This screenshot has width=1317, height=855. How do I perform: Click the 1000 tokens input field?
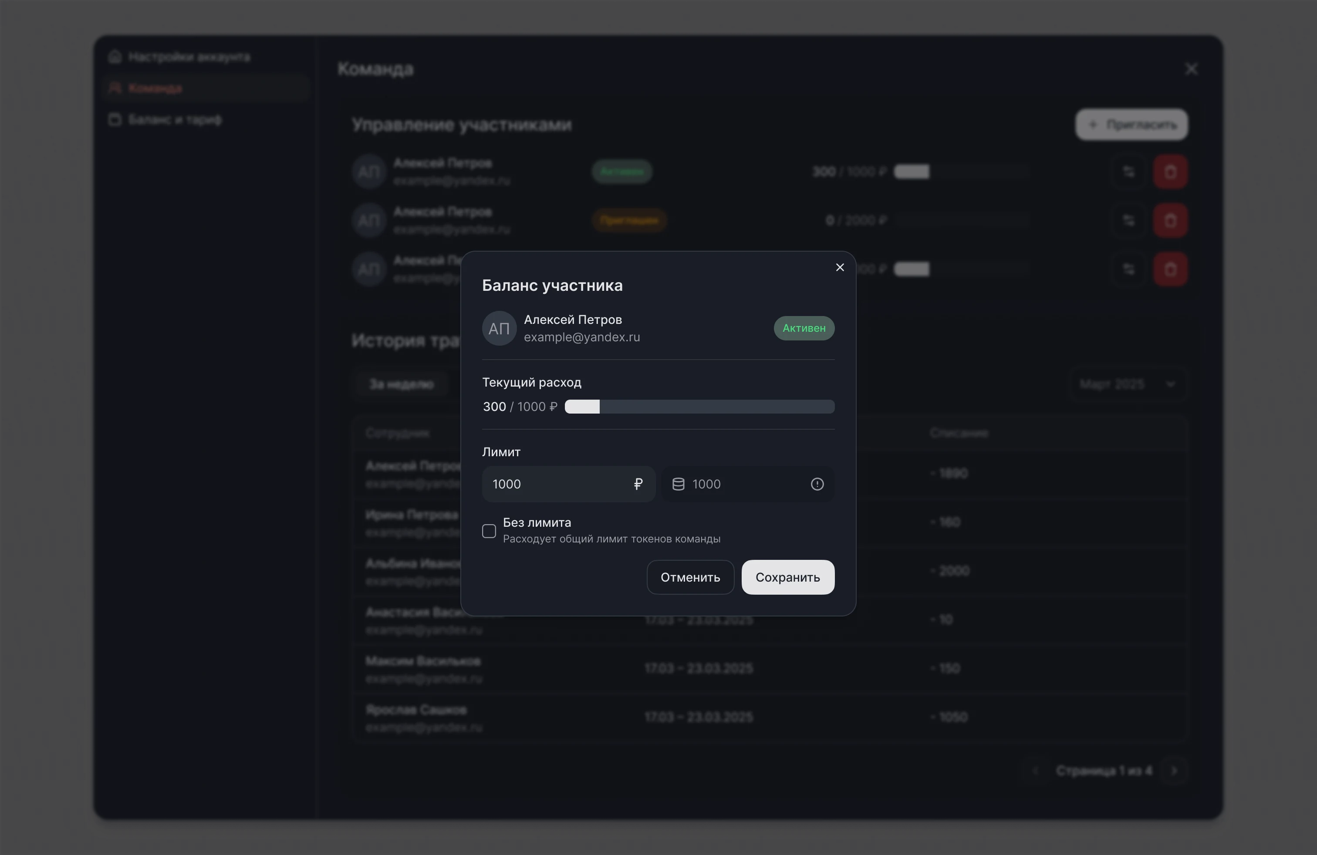[748, 485]
